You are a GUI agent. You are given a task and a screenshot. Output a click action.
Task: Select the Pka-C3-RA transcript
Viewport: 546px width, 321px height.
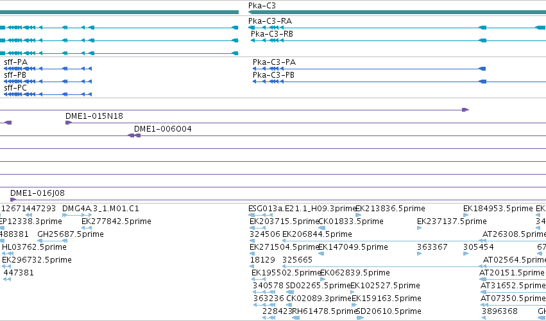(x=270, y=21)
